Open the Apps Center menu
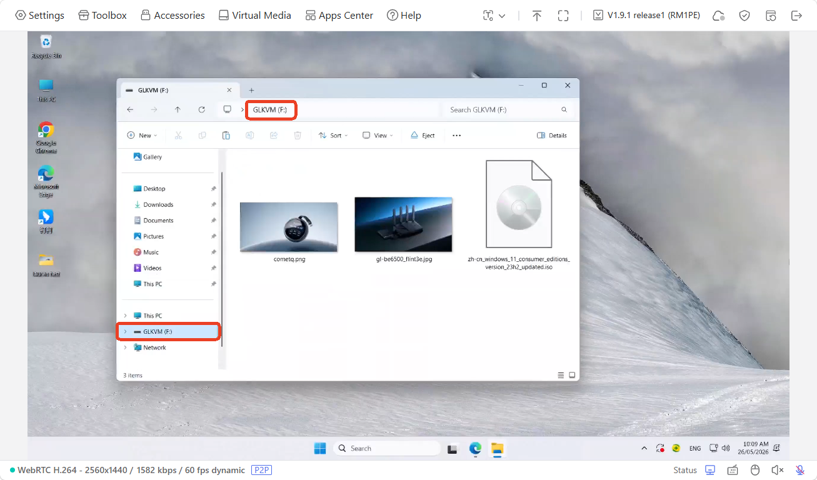The image size is (817, 480). [339, 15]
